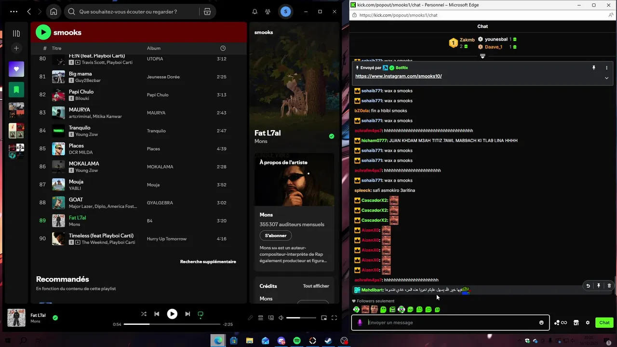617x347 pixels.
Task: Open Spotify three-dots menu at top left
Action: coord(13,12)
